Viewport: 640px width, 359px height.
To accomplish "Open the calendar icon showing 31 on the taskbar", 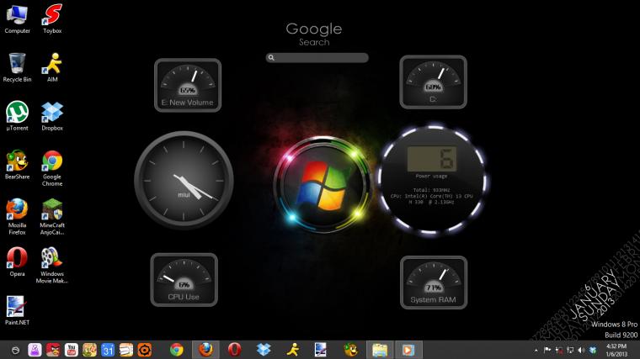I will [x=108, y=350].
